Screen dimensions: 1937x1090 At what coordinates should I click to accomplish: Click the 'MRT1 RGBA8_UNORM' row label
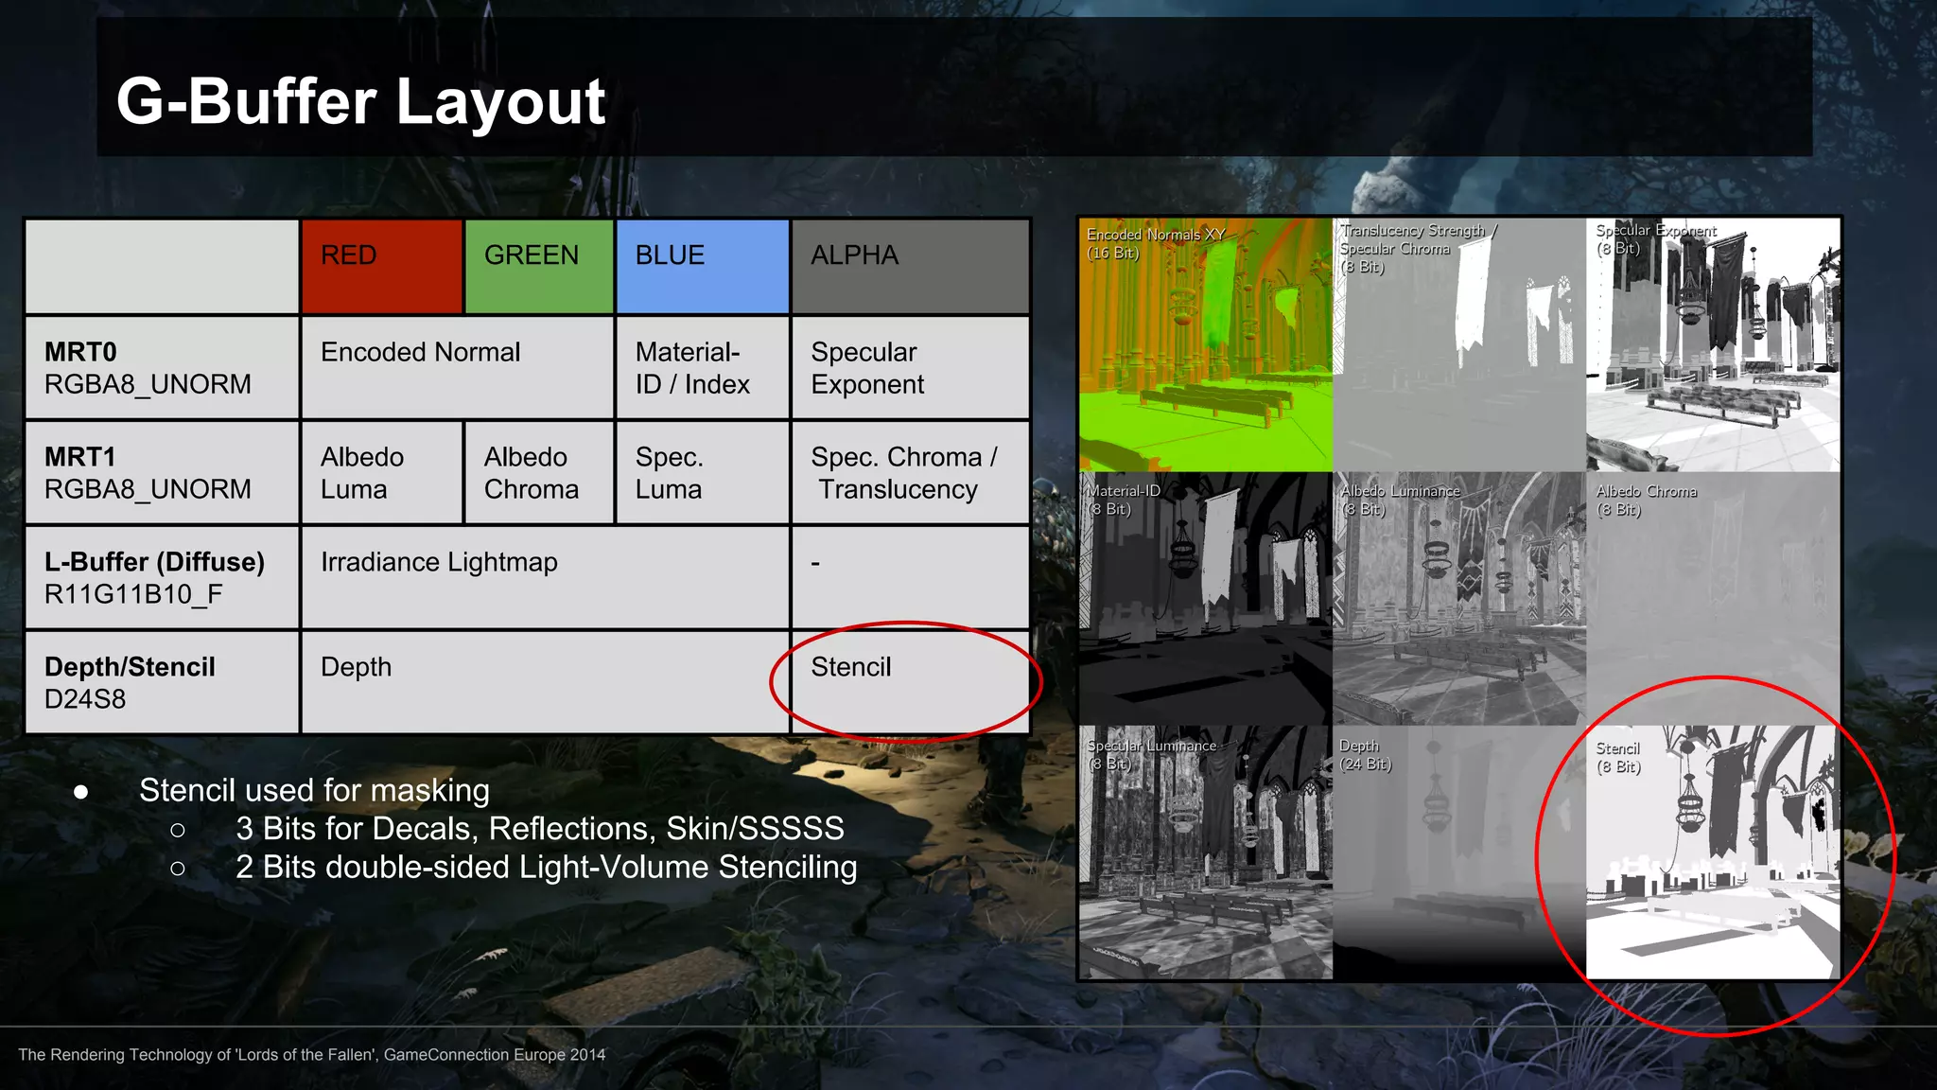pos(162,473)
